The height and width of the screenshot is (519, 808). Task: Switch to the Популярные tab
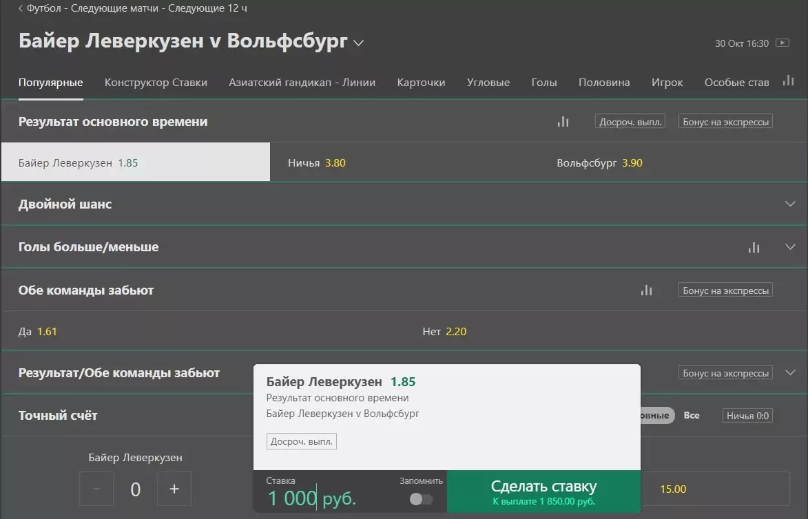pyautogui.click(x=50, y=83)
